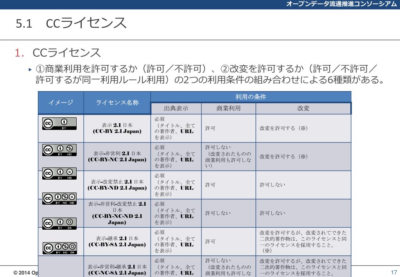Screen dimensions: 400x277
Task: Select the CC-BY-SA 2.1 Japan license name cell
Action: (x=117, y=241)
